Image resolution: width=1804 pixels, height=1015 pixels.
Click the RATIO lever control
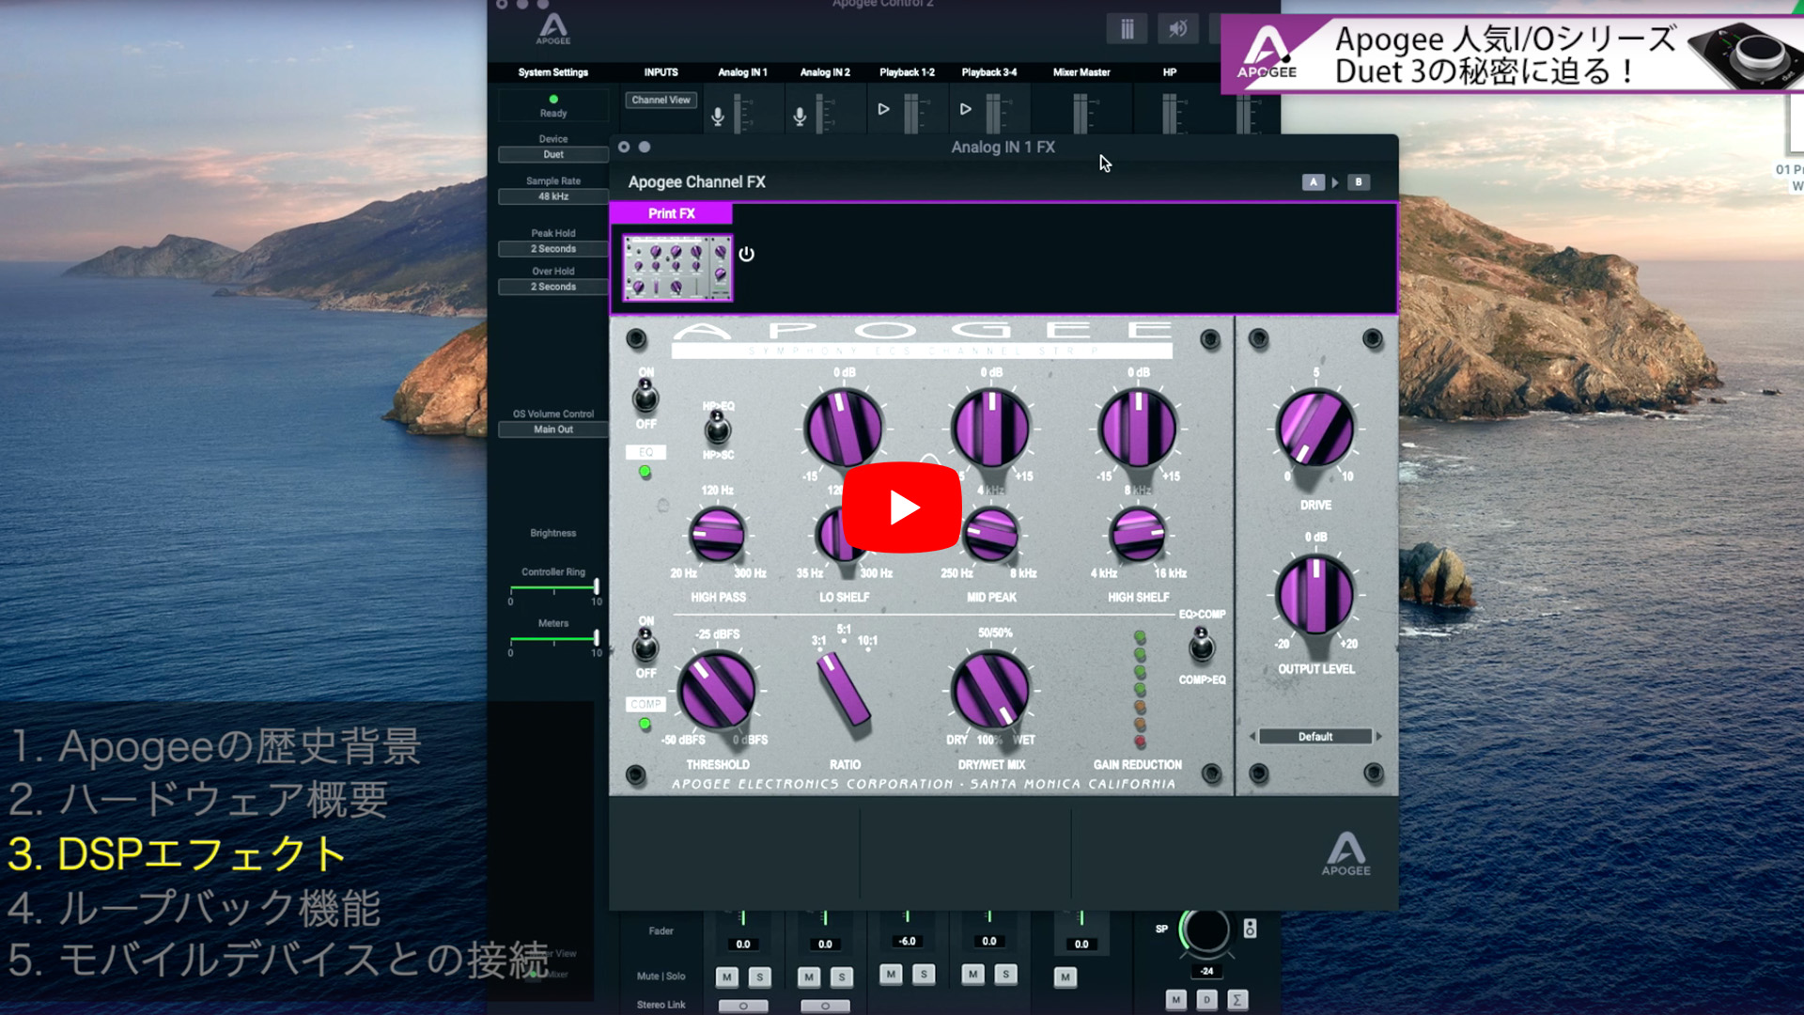coord(843,691)
